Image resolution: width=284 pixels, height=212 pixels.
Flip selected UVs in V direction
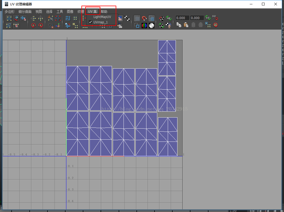pos(40,18)
